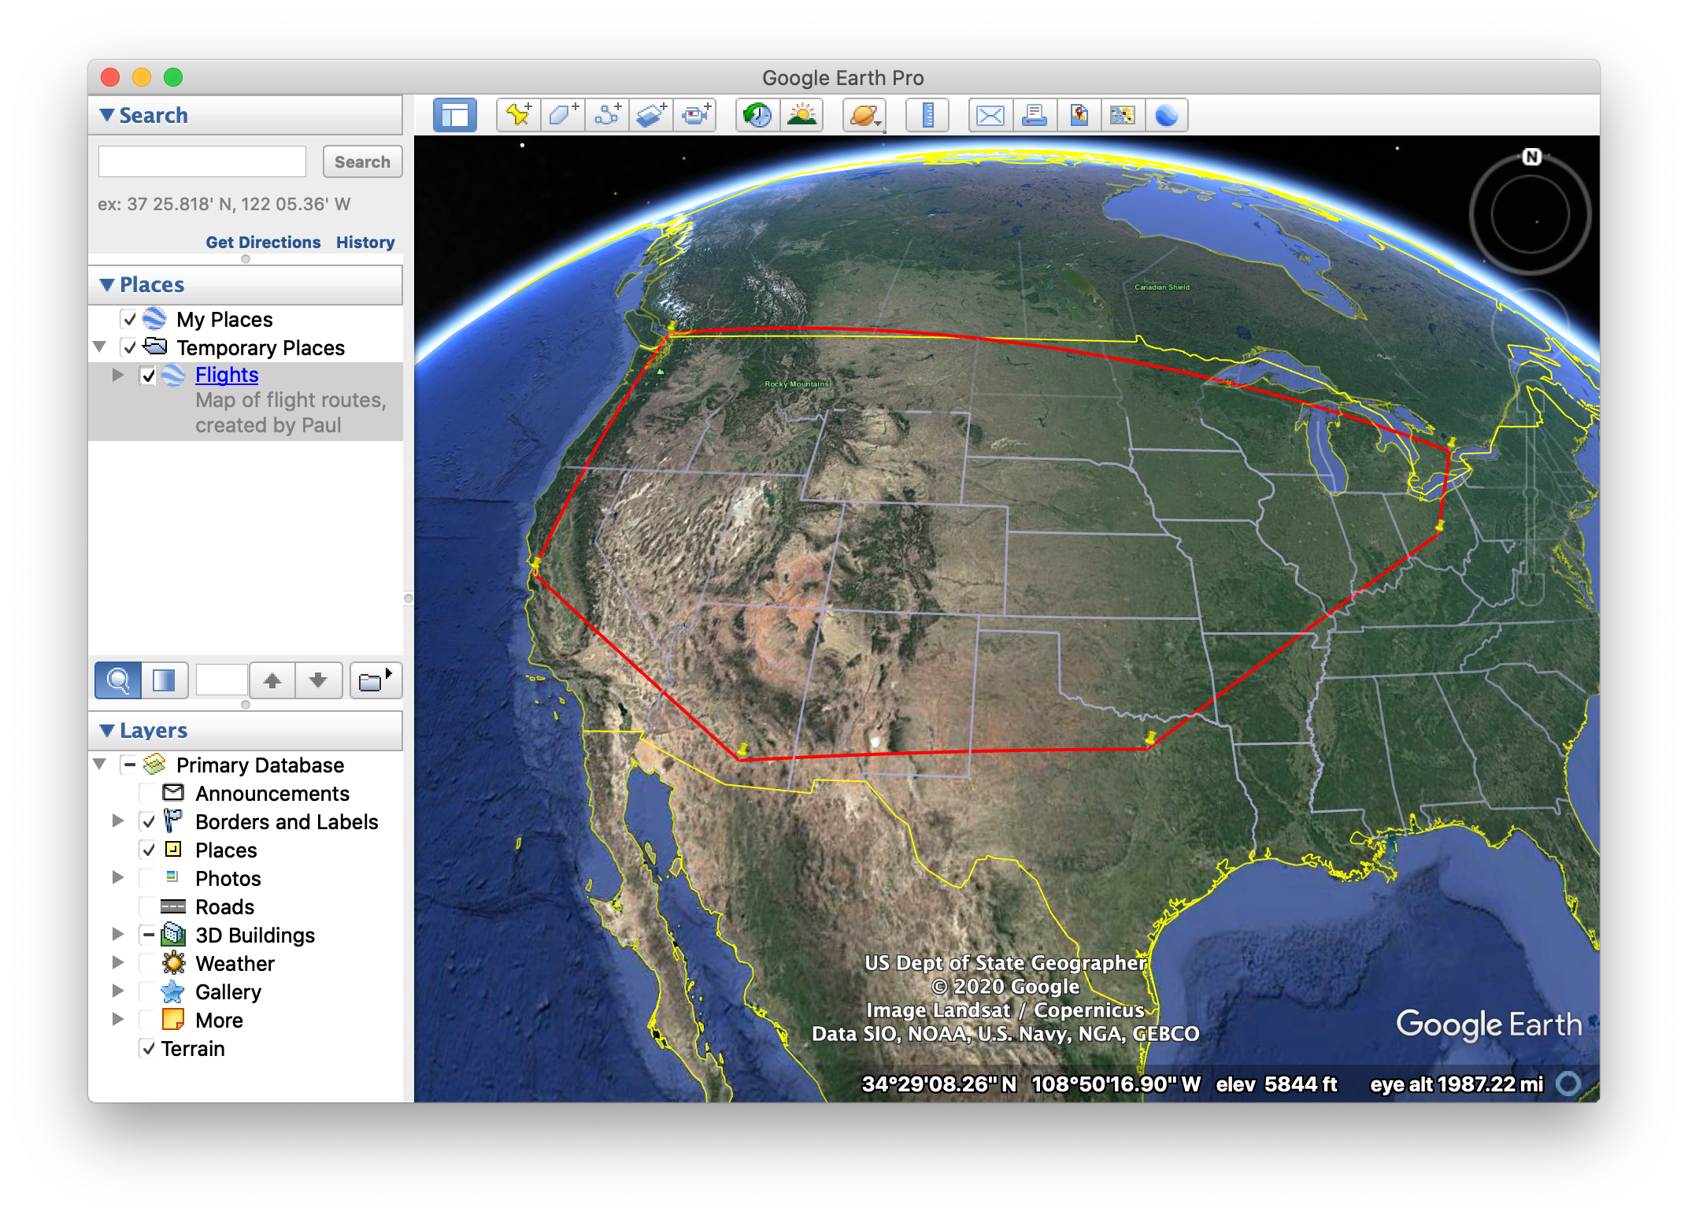The image size is (1688, 1219).
Task: Collapse the Layers panel header
Action: tap(108, 731)
